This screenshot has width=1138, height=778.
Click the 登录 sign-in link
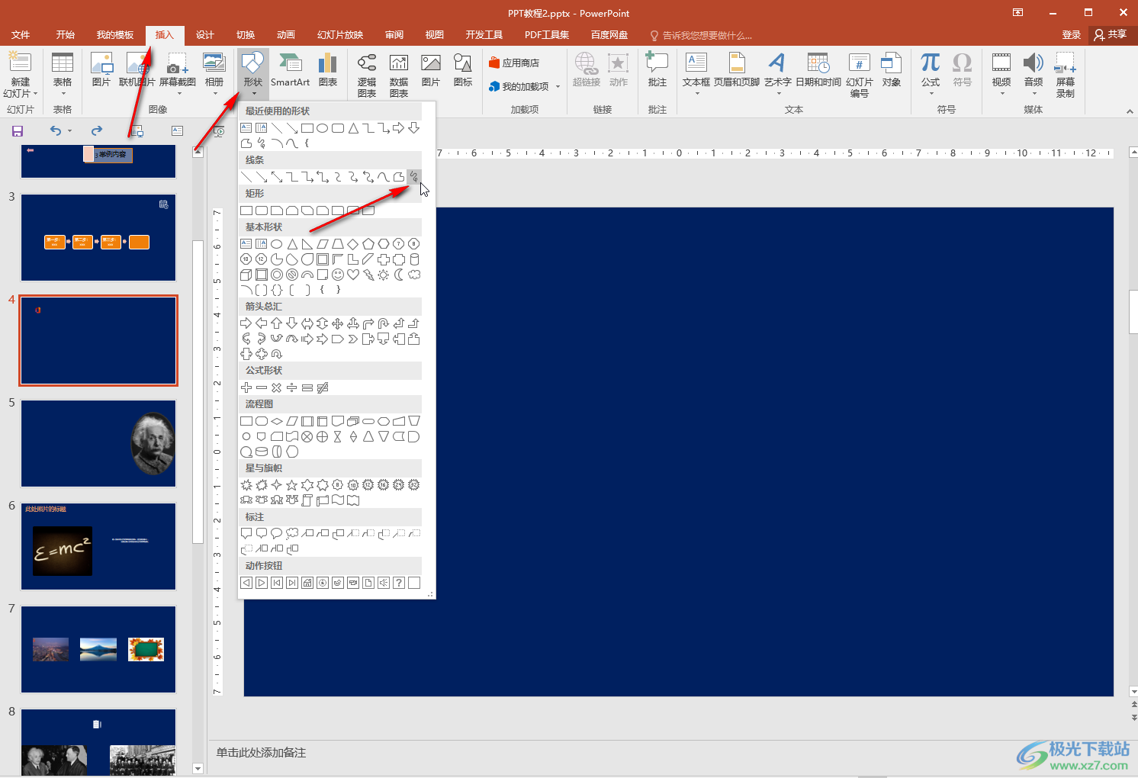1072,35
